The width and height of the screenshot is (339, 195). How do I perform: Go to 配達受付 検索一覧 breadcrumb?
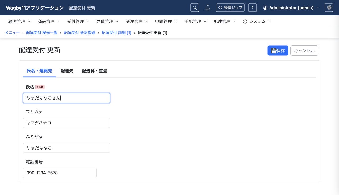tap(42, 33)
